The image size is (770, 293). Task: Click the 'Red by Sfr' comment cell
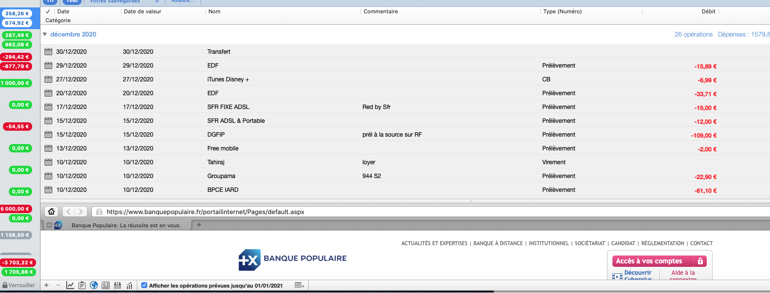click(376, 107)
